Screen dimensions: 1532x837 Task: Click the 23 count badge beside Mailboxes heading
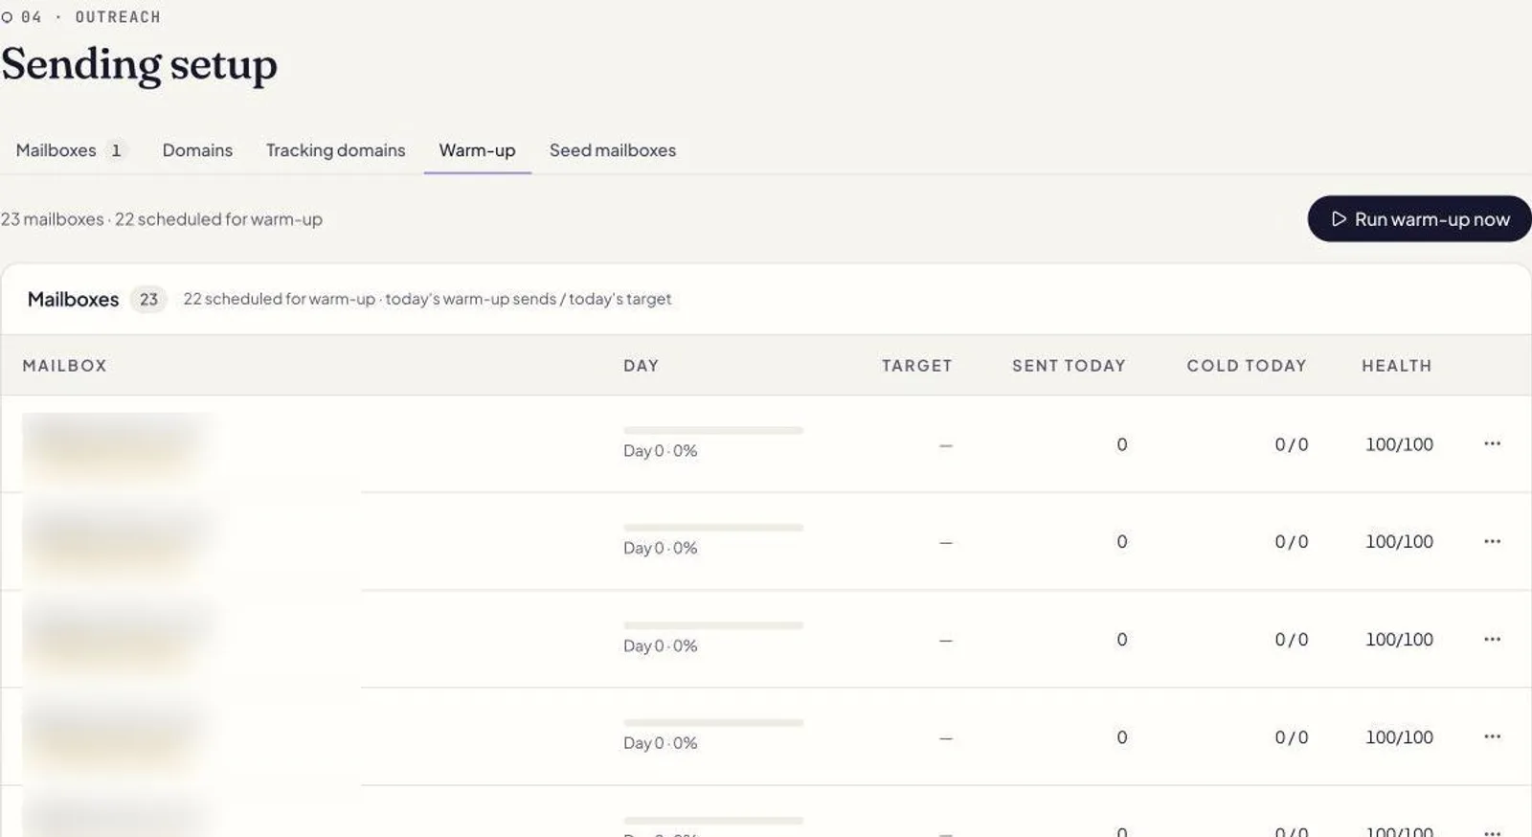click(148, 300)
